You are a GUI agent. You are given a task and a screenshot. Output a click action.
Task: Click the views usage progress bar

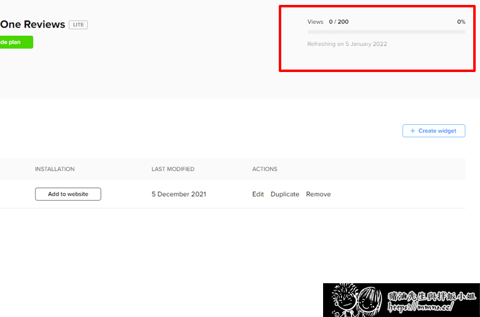point(386,32)
